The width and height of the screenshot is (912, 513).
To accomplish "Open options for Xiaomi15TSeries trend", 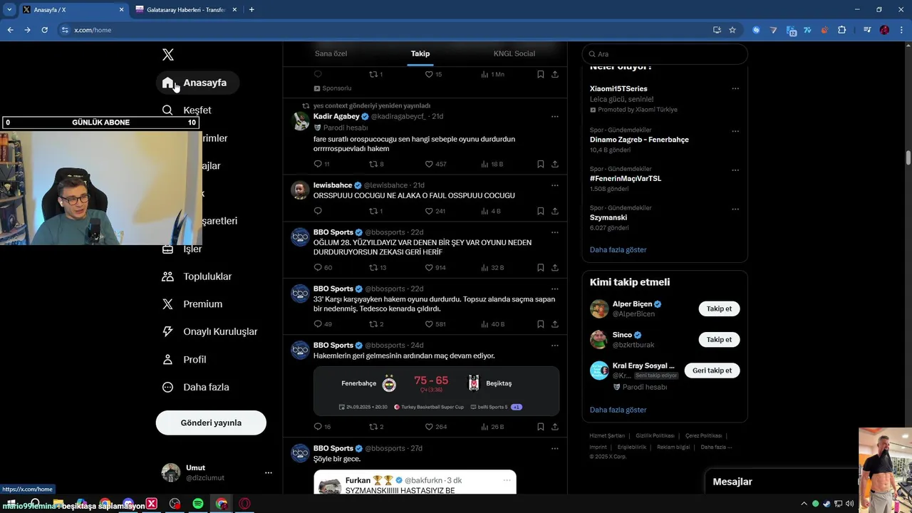I will pos(735,89).
